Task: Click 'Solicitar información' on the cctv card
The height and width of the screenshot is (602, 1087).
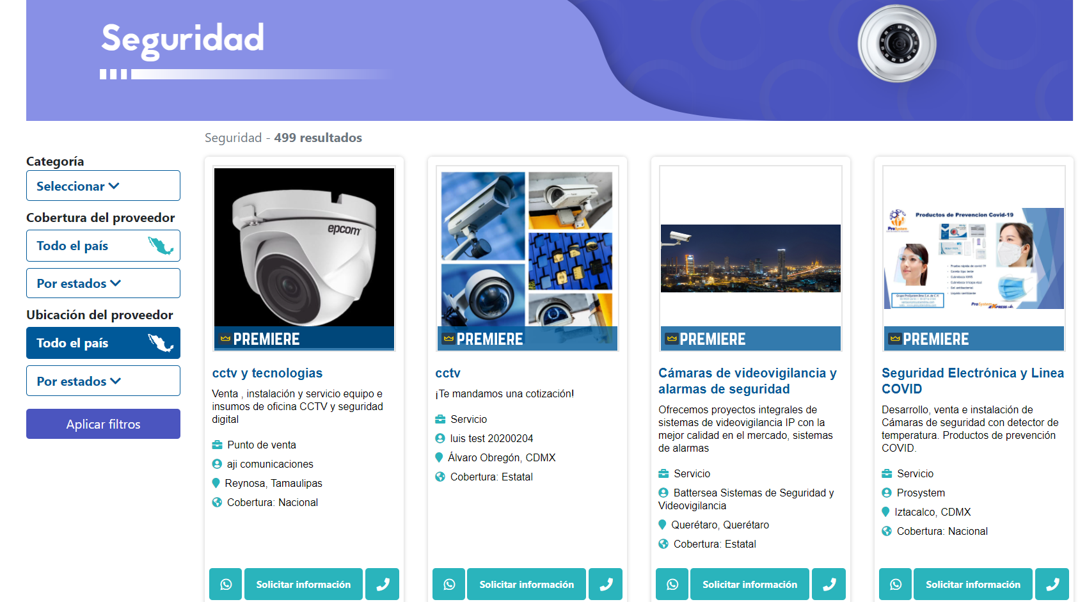Action: pos(527,584)
